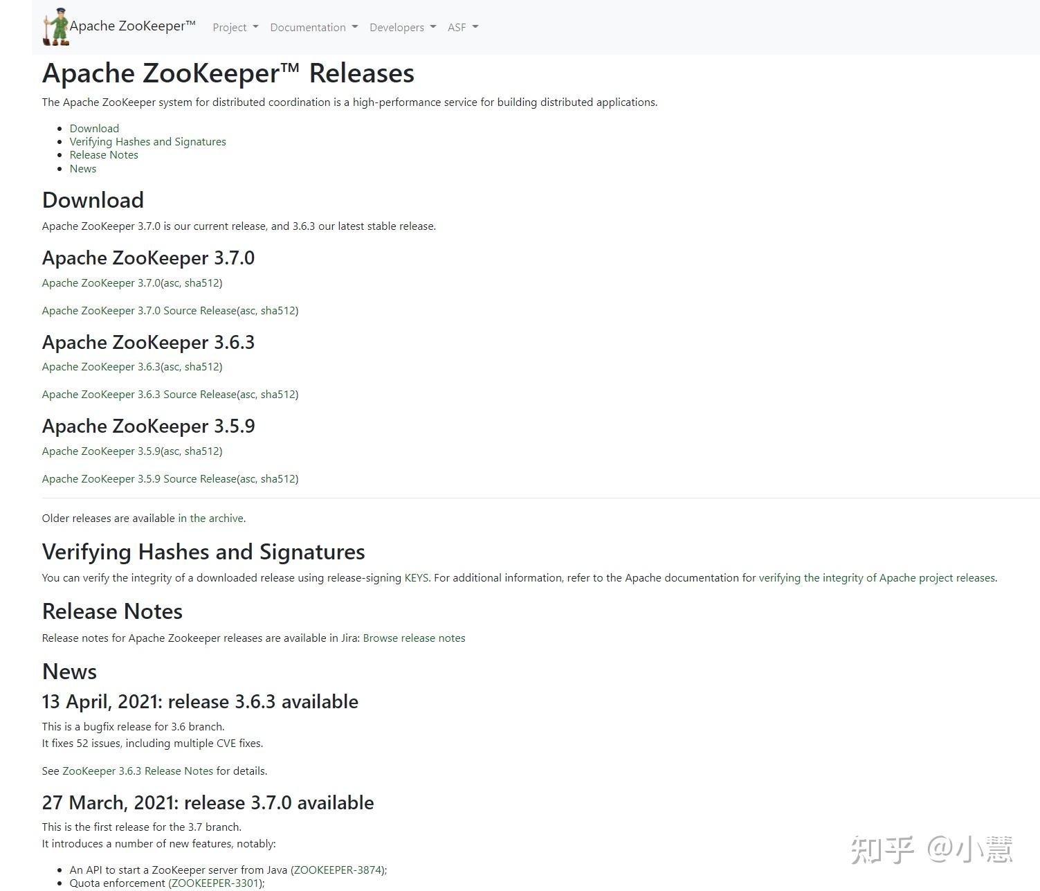Jump to the Download anchor in the list
Viewport: 1040px width, 891px height.
click(94, 128)
